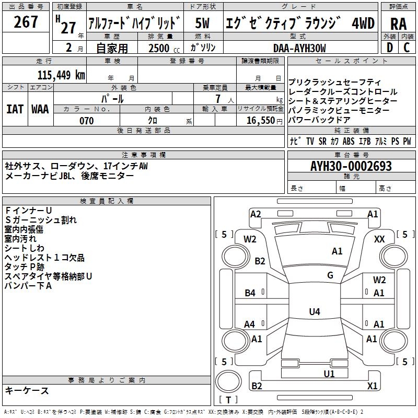Click the G windshield mark on diagram

coord(330,275)
